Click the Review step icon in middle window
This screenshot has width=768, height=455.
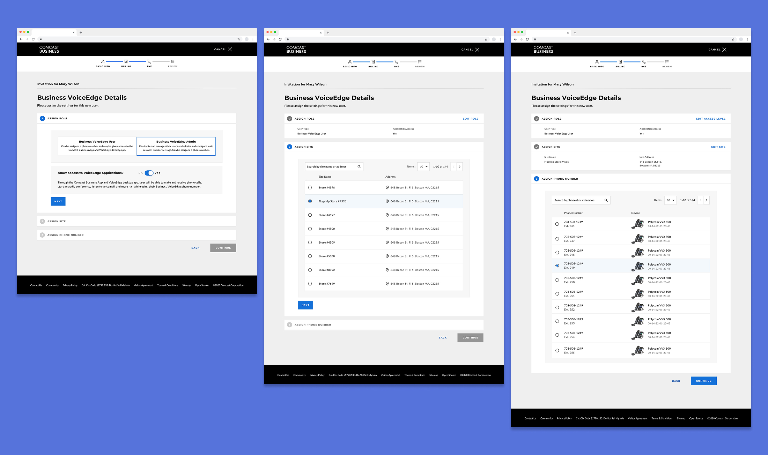point(420,62)
